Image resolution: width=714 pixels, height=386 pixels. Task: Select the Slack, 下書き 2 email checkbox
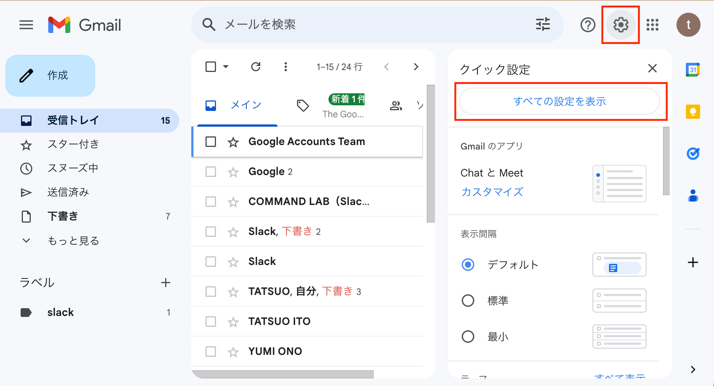[211, 232]
